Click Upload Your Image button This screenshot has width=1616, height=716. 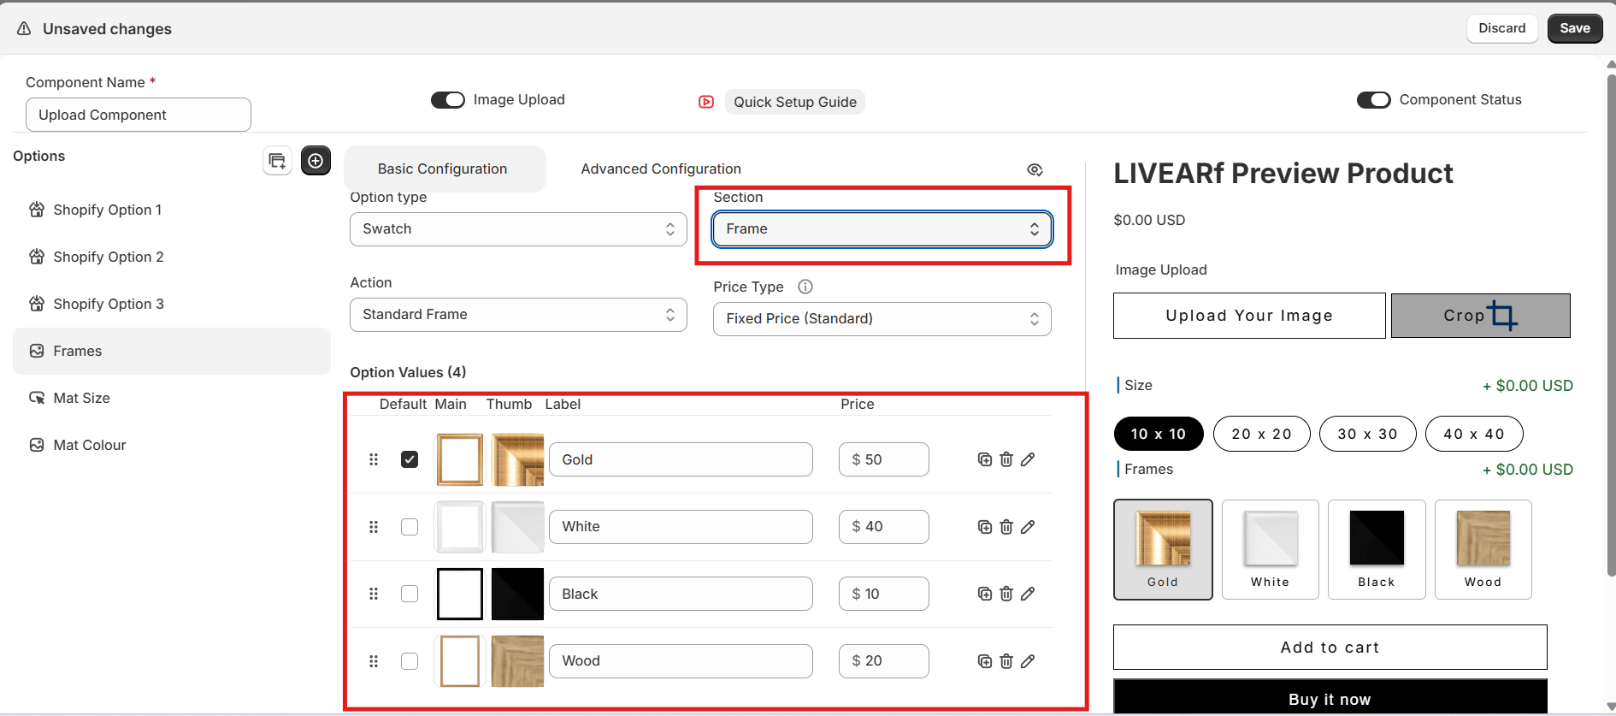click(x=1249, y=316)
